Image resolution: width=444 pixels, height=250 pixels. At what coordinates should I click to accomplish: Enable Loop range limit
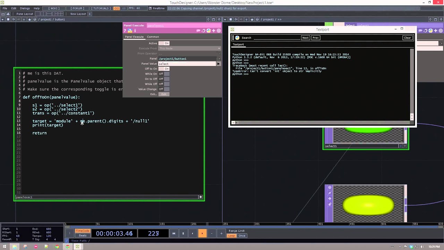coord(231,236)
